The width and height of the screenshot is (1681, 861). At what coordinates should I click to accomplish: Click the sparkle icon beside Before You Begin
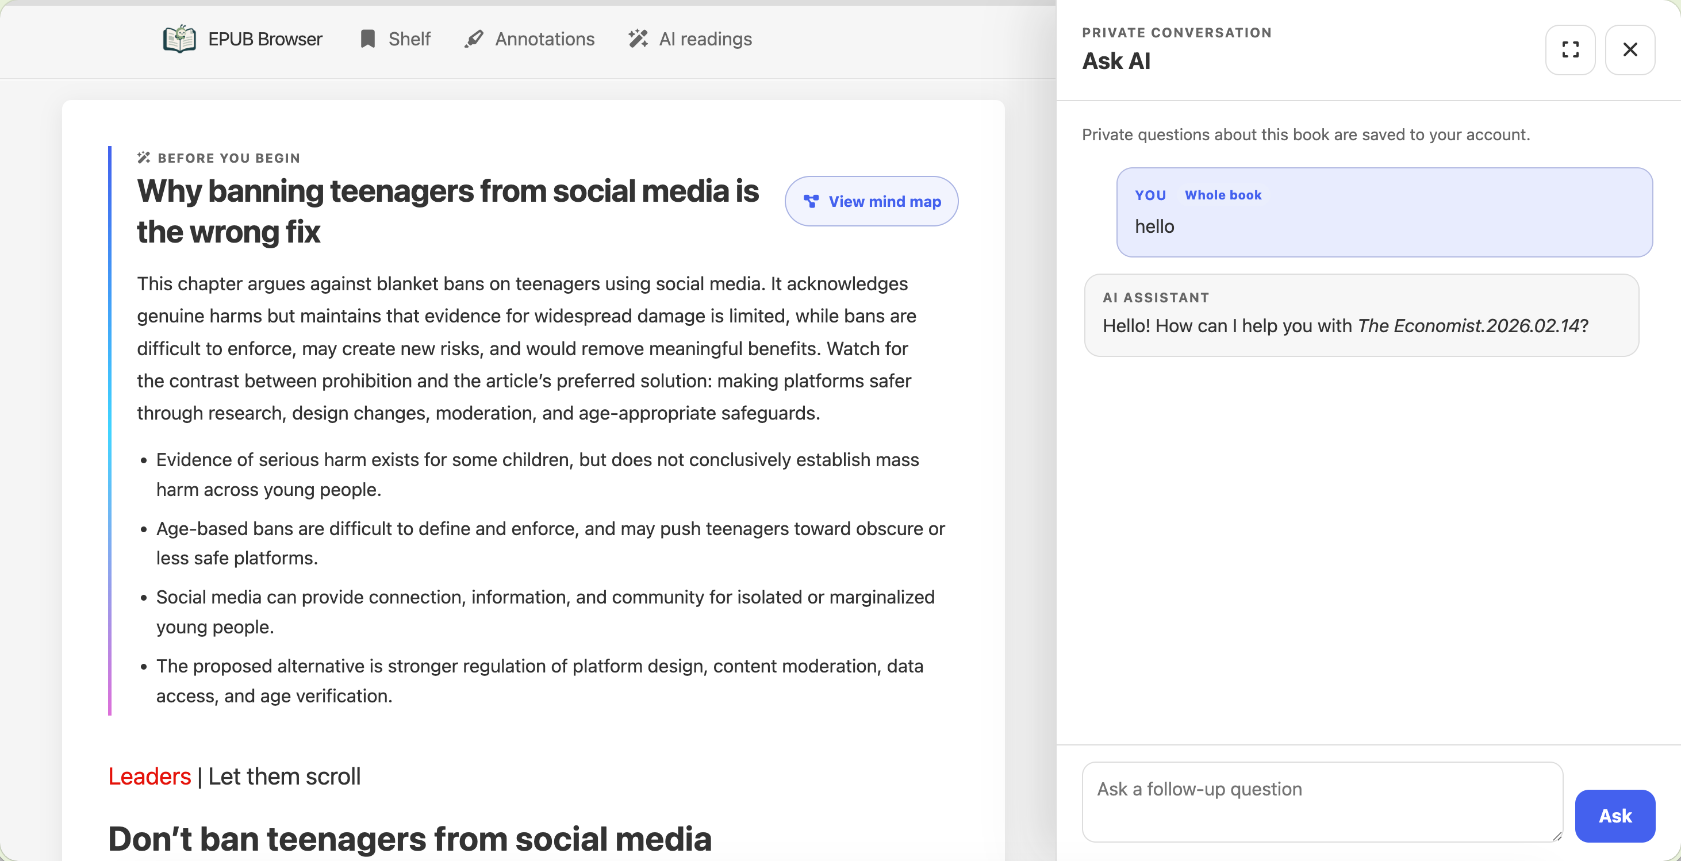(144, 158)
